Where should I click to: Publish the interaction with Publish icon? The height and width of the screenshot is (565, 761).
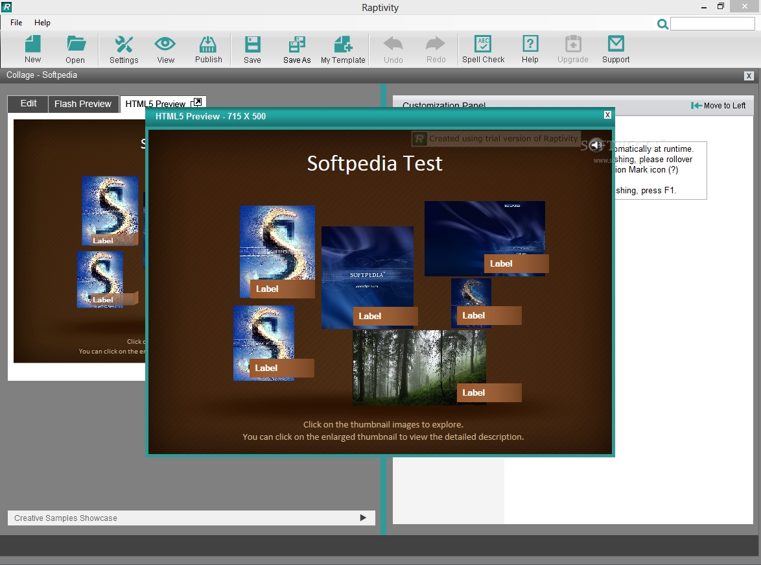coord(208,49)
